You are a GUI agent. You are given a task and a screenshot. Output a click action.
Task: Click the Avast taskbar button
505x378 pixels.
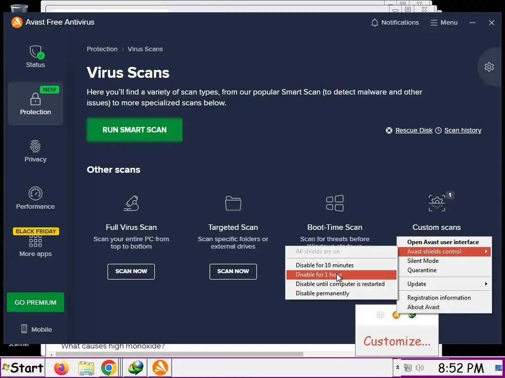coord(160,368)
